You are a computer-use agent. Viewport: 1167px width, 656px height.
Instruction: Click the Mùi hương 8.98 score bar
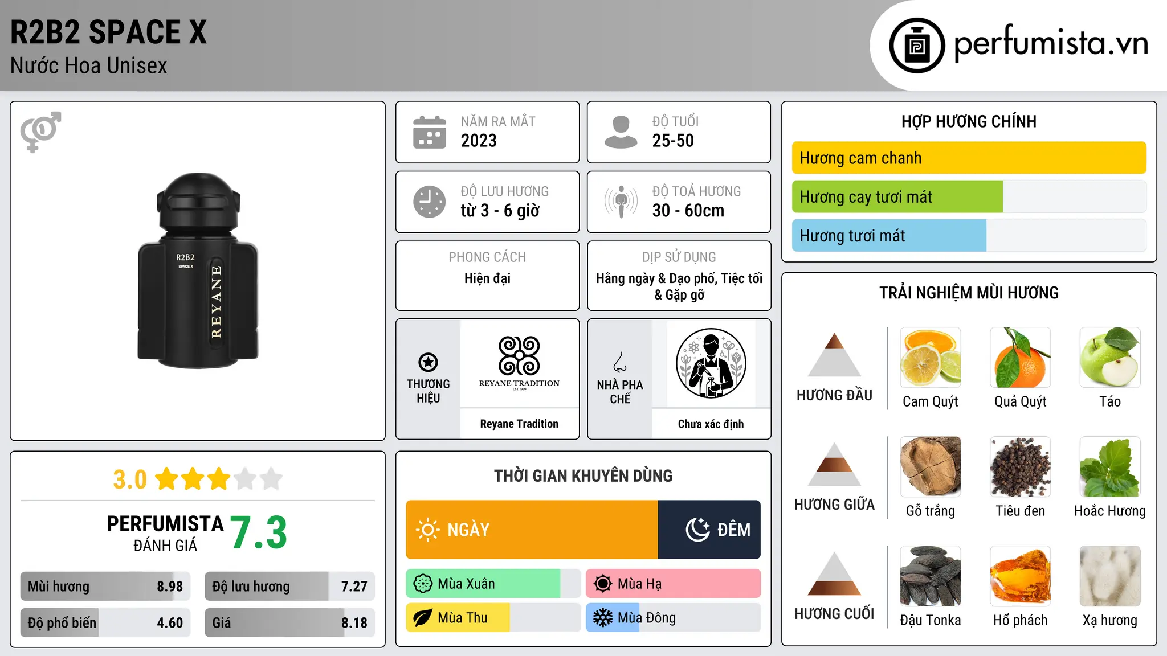[x=105, y=586]
